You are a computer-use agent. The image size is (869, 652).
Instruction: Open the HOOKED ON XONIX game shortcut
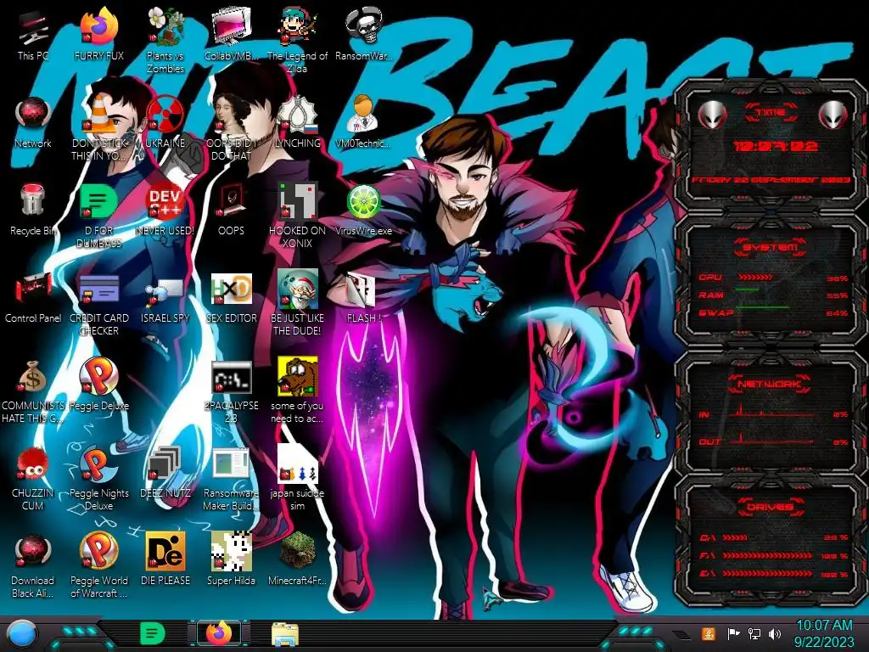(x=297, y=215)
